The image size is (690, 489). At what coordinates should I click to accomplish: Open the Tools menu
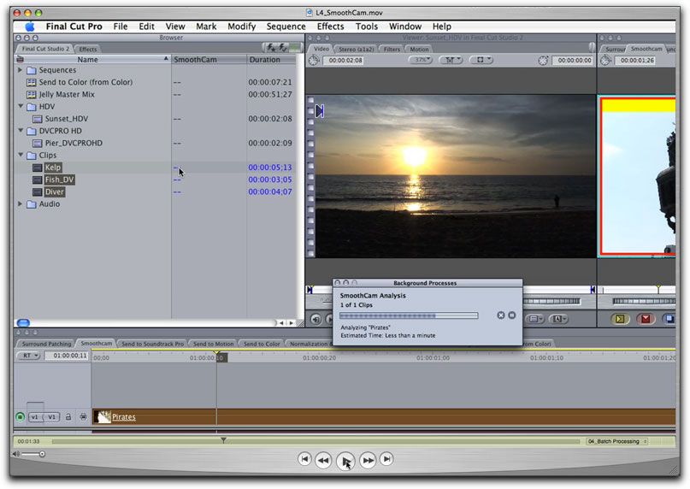click(x=367, y=27)
